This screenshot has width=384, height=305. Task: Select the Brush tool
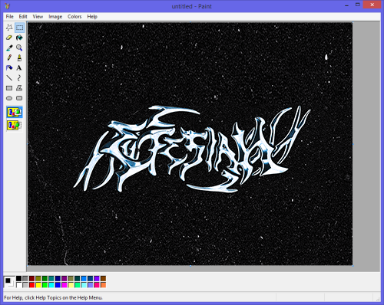[19, 57]
